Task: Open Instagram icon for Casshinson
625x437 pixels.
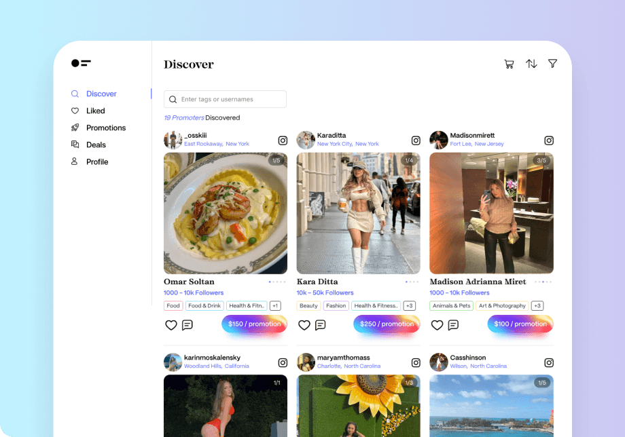Action: click(x=549, y=362)
